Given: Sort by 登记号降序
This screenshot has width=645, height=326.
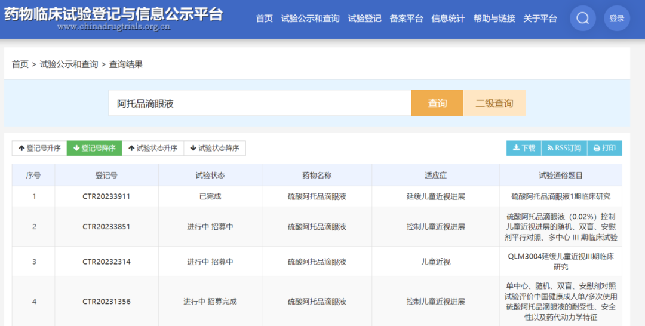Looking at the screenshot, I should 94,148.
